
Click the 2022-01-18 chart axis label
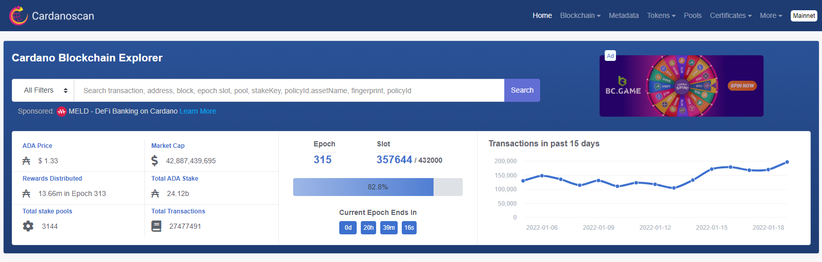click(x=768, y=228)
